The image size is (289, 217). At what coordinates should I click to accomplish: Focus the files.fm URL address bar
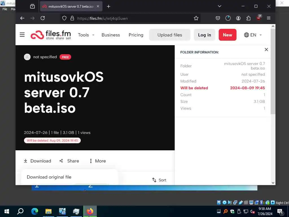[130, 18]
